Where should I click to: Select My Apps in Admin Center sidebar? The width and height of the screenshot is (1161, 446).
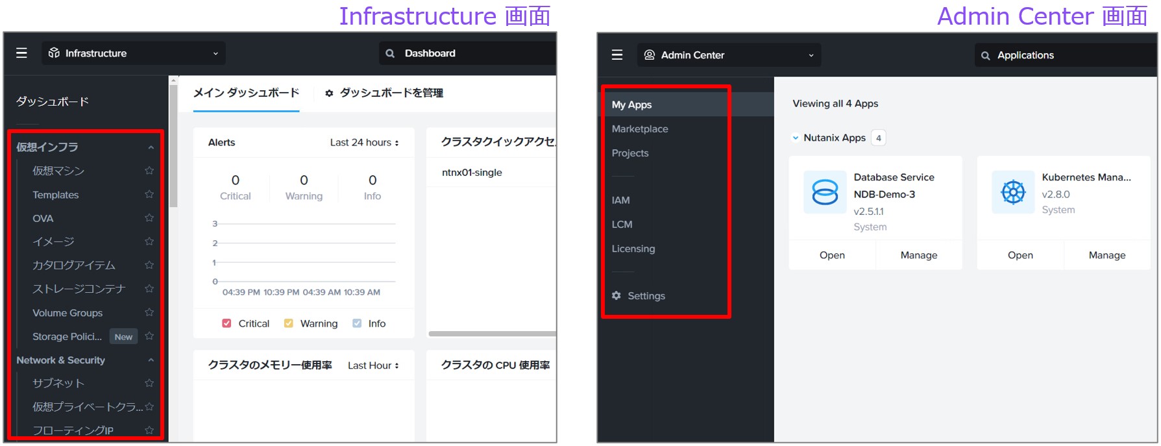point(685,105)
